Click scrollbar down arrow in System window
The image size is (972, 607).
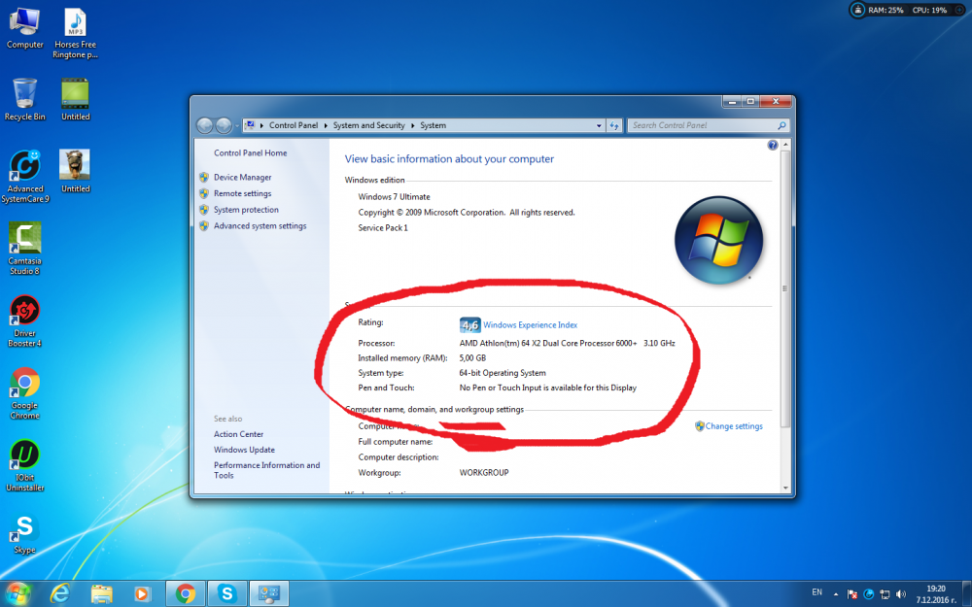[x=785, y=489]
